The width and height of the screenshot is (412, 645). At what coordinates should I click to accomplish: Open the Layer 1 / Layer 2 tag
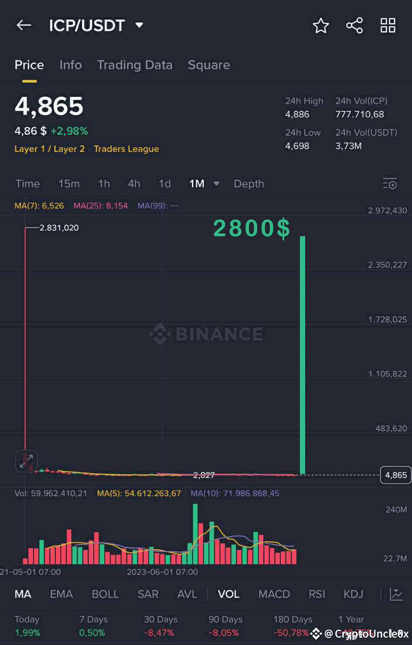pos(49,149)
